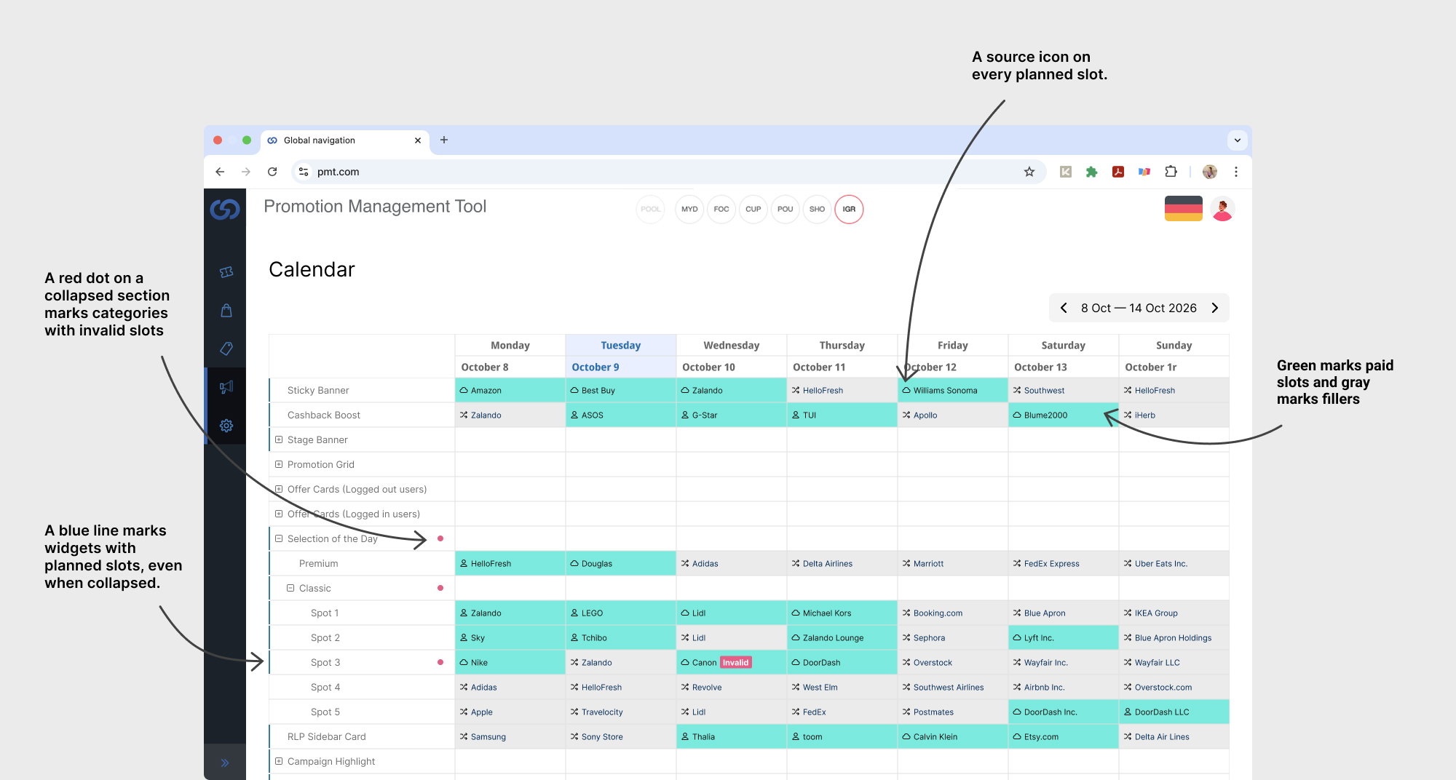Open the Williams Sonoma slot
This screenshot has height=780, width=1456.
(x=953, y=390)
